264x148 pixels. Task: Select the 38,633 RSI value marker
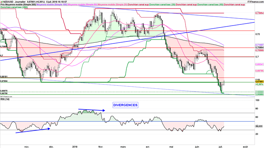(259, 126)
